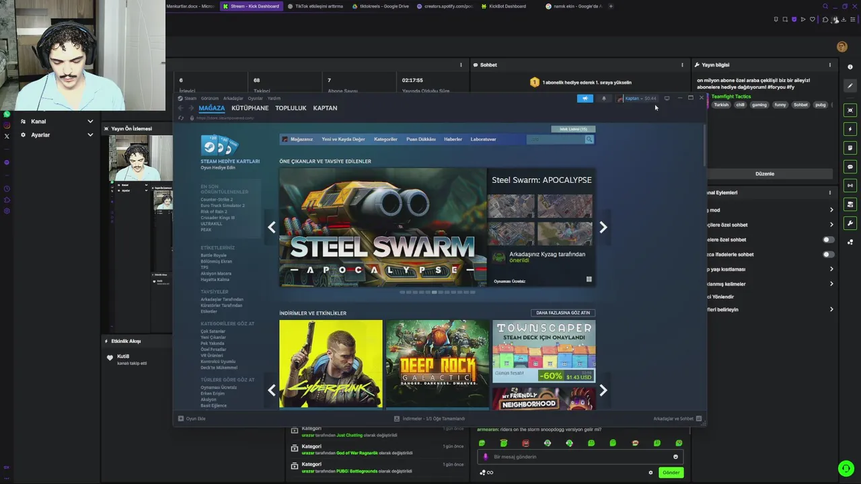Open Arkadaşlar ve Sohbet in Steam
Viewport: 861px width, 484px height.
[677, 419]
